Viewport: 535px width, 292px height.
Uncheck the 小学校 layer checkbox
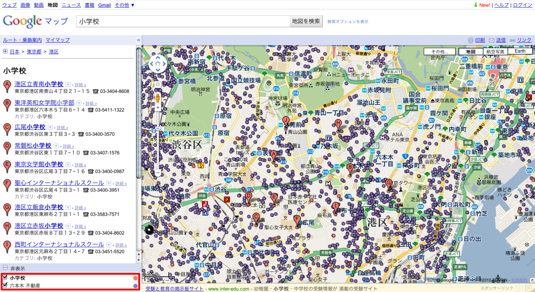5,277
